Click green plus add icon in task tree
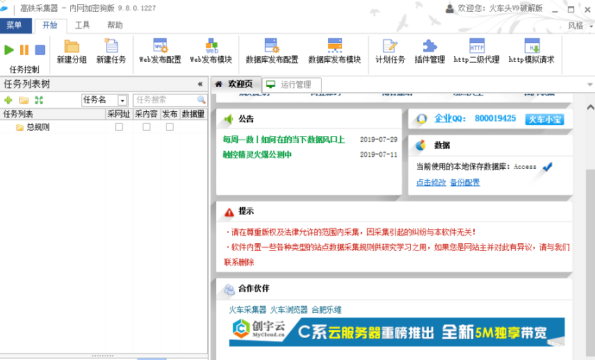Viewport: 595px width, 360px height. tap(8, 100)
